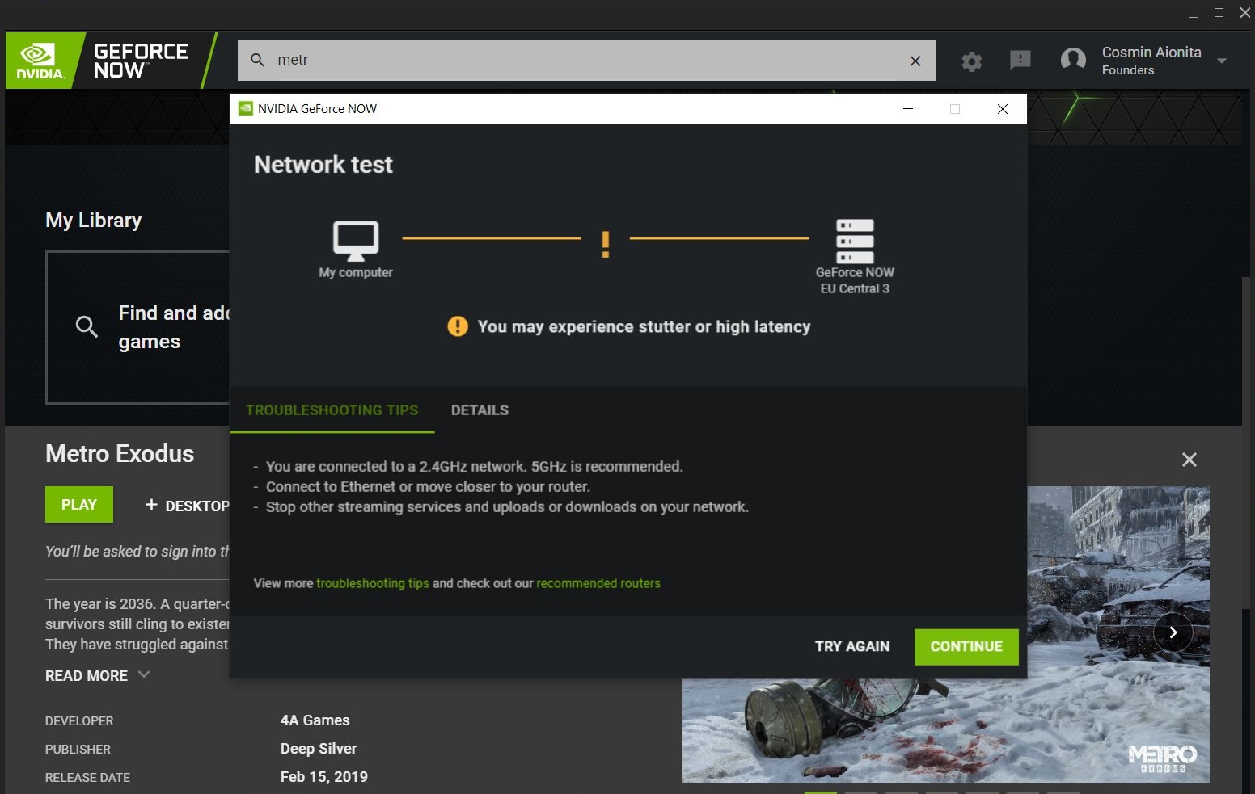The width and height of the screenshot is (1255, 794).
Task: Click the GeForce NOW EU Central 3 server icon
Action: tap(855, 241)
